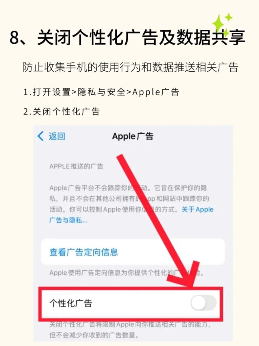Open the 关于Apple广告与隐私 link
Image resolution: width=259 pixels, height=346 pixels.
pyautogui.click(x=131, y=215)
